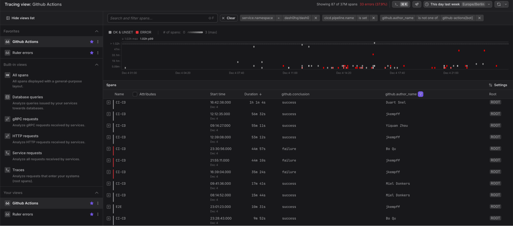Viewport: 513px width, 226px height.
Task: Toggle OK & UNSET legend series
Action: 121,32
